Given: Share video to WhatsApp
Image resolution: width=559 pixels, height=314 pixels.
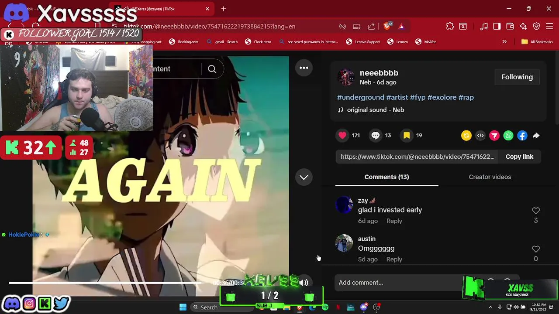Looking at the screenshot, I should click(x=508, y=136).
